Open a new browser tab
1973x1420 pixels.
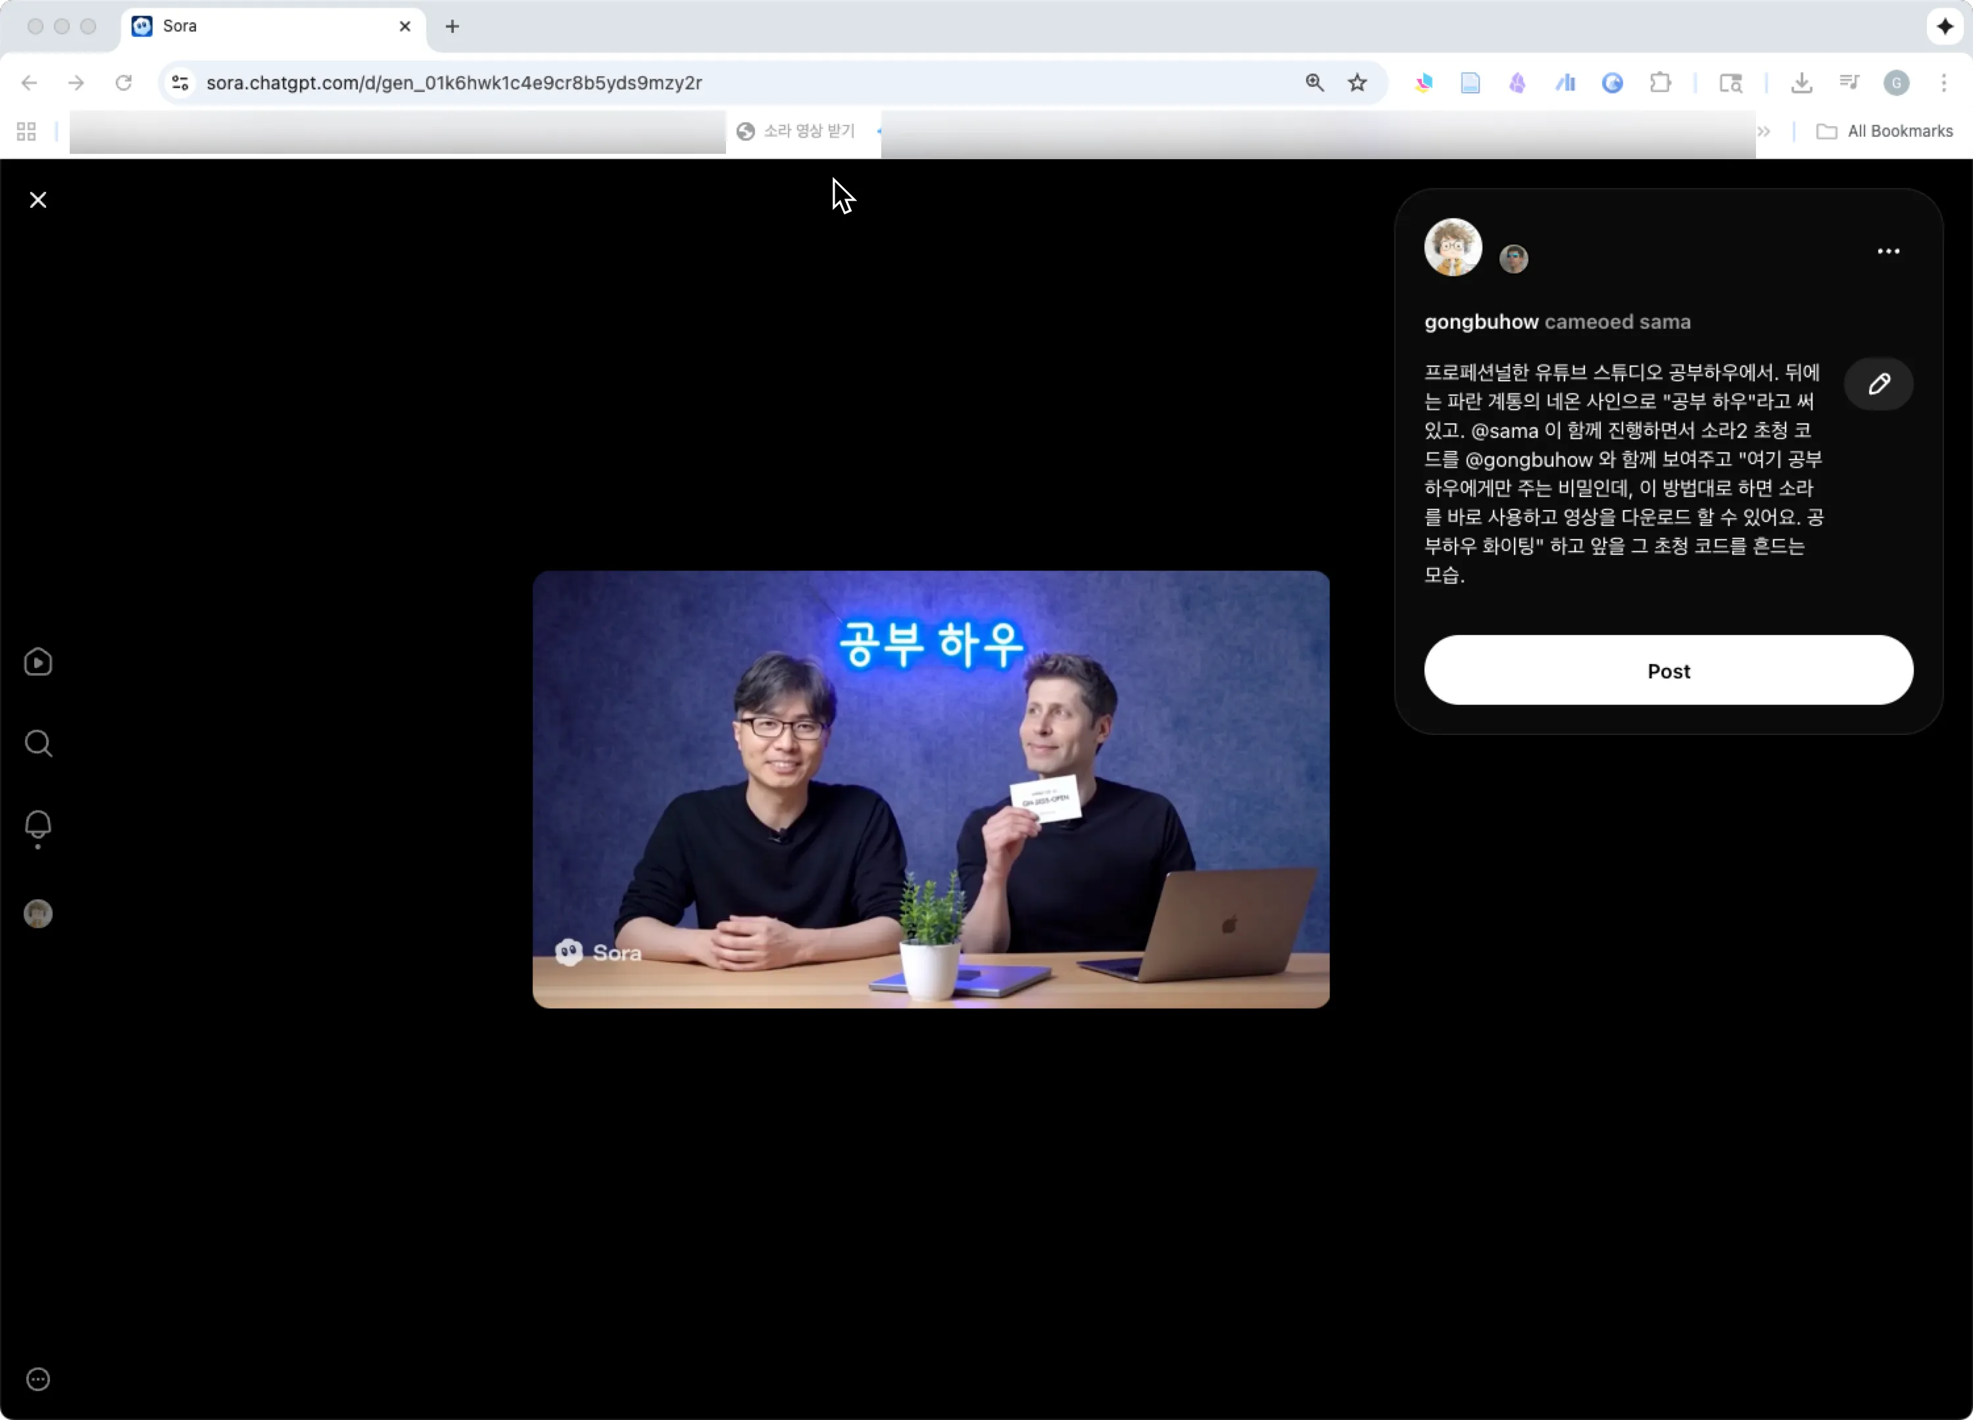pos(452,26)
